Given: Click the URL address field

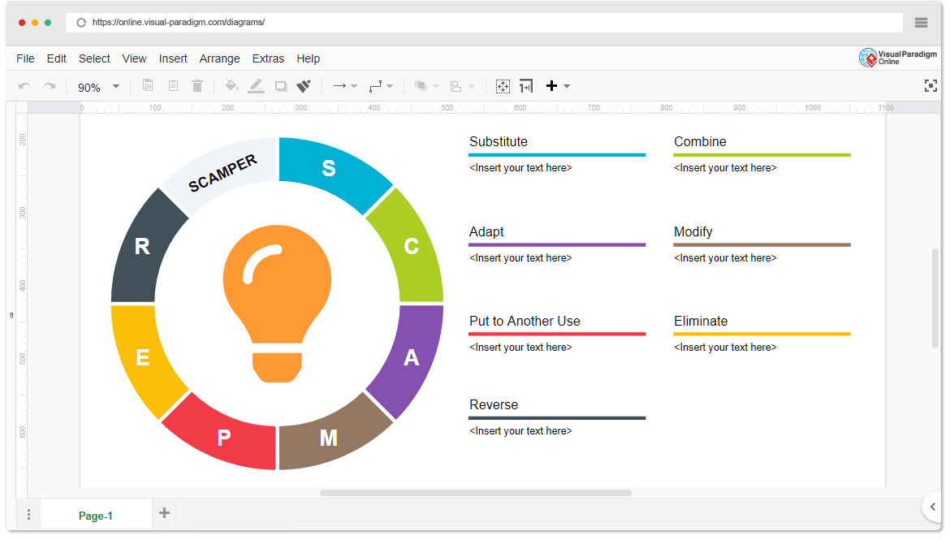Looking at the screenshot, I should coord(483,23).
